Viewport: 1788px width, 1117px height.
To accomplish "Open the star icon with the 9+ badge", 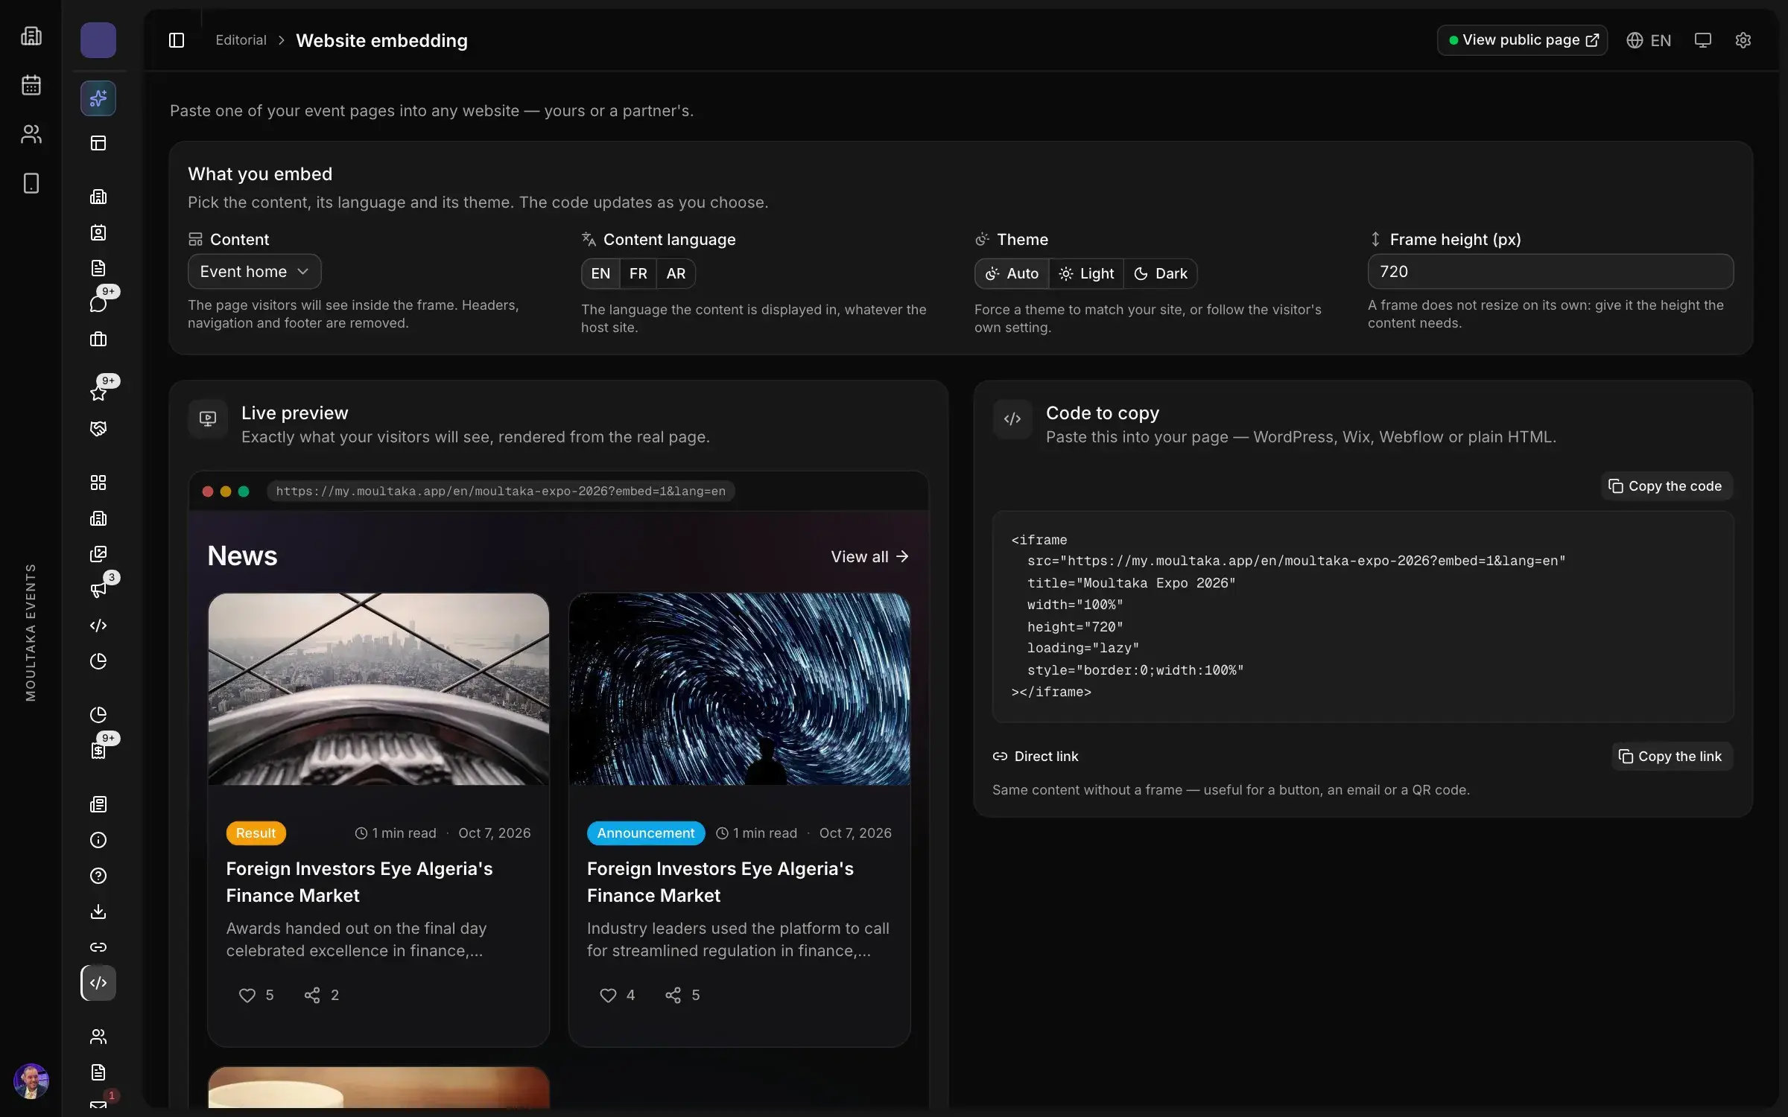I will pyautogui.click(x=98, y=392).
